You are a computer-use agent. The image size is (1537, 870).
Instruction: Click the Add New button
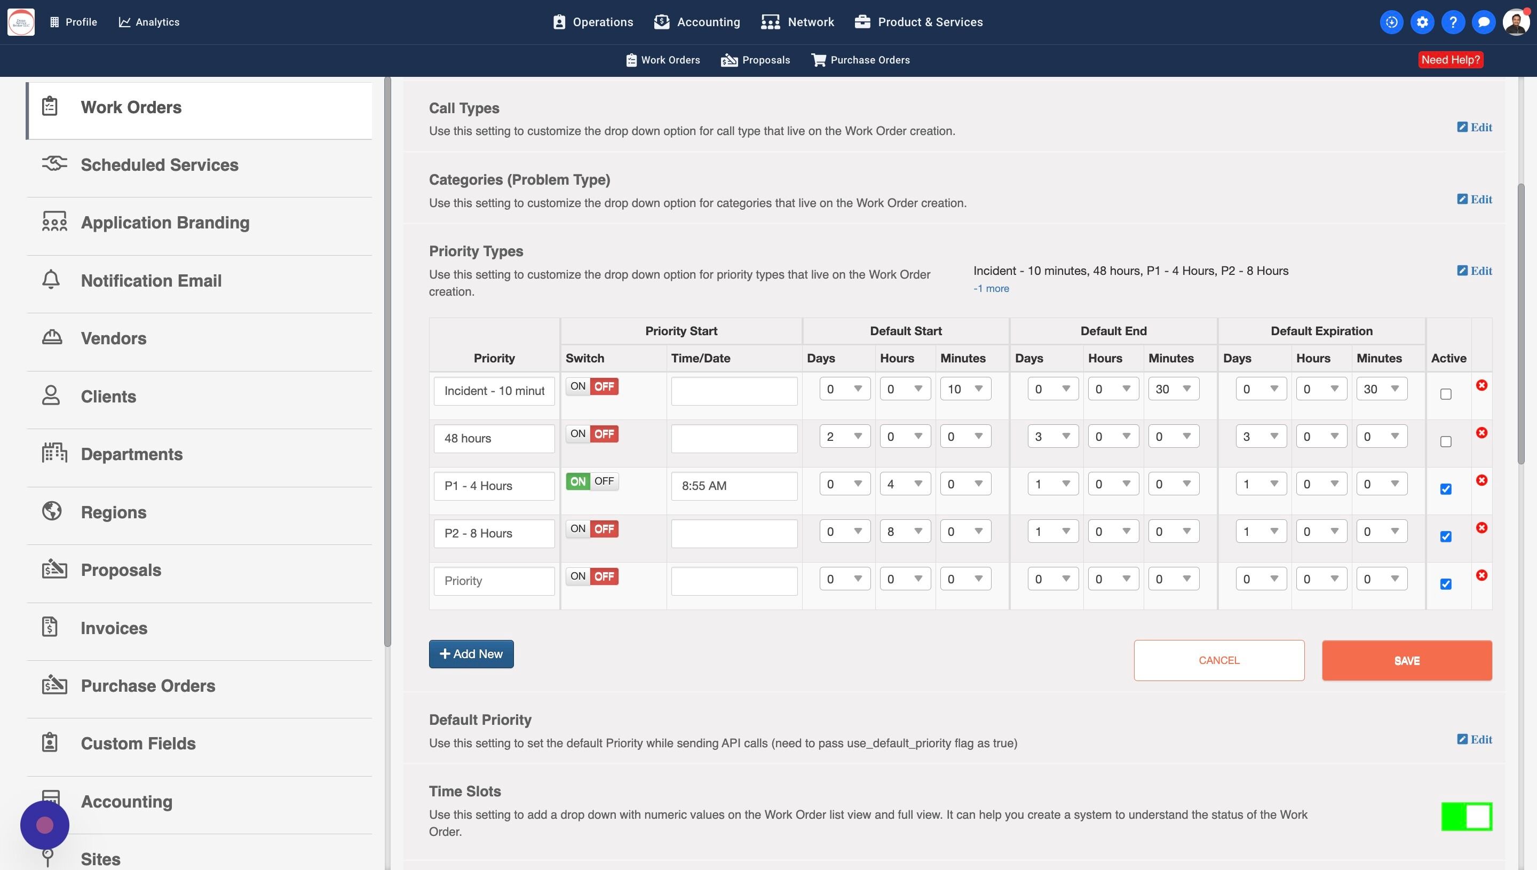[x=471, y=654]
